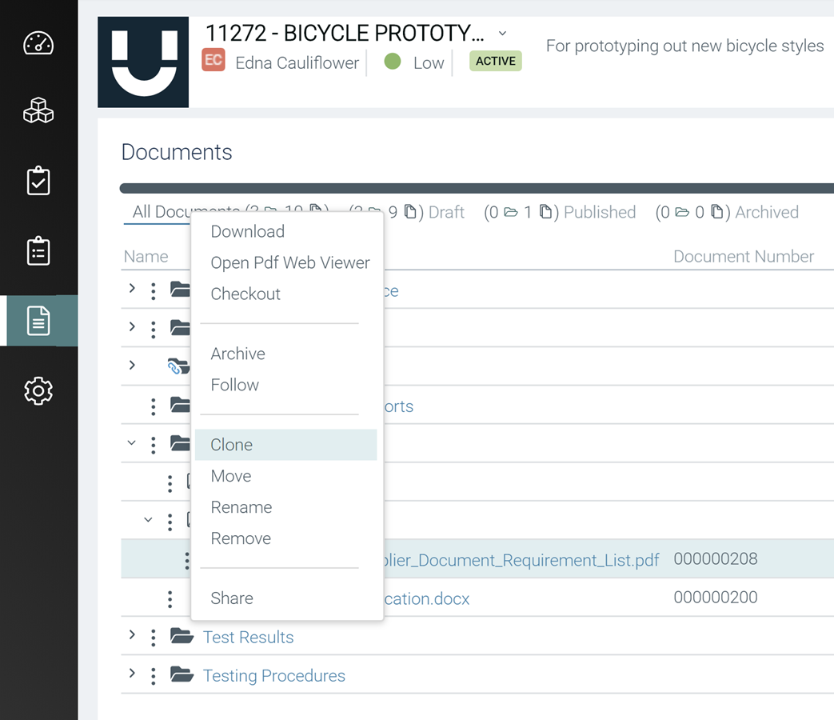The height and width of the screenshot is (720, 834).
Task: Open the kebab menu beside Test Results
Action: click(x=153, y=637)
